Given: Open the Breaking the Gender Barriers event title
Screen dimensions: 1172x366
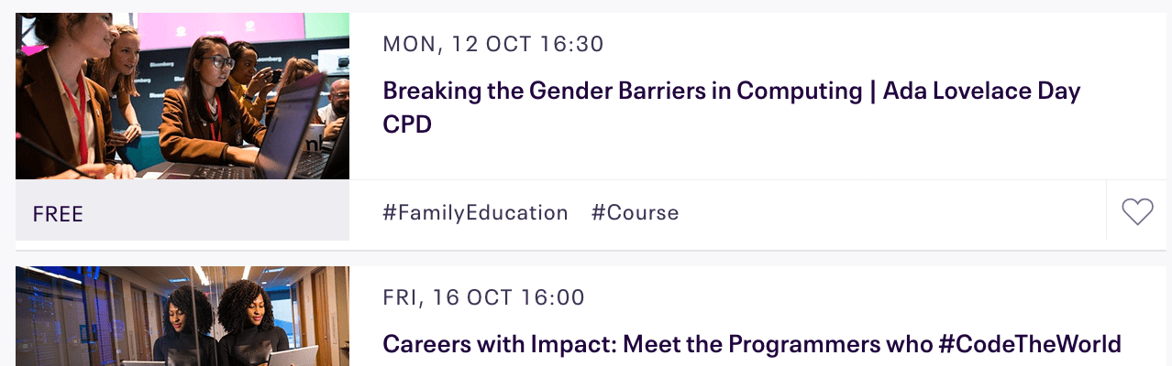Looking at the screenshot, I should tap(731, 91).
